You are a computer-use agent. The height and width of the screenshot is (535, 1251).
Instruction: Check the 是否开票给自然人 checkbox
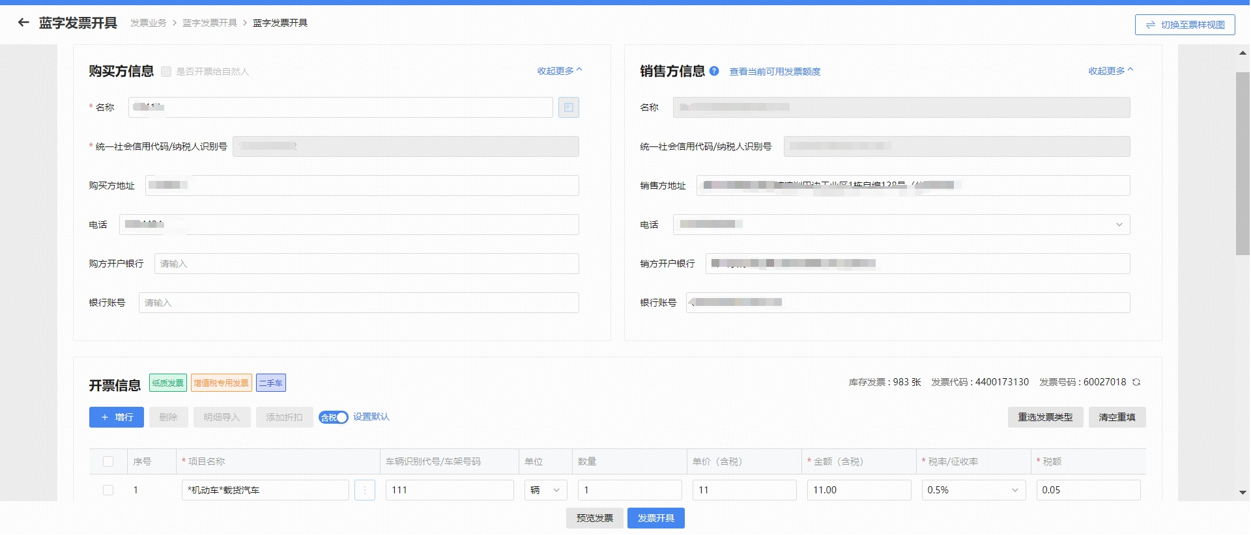coord(166,72)
